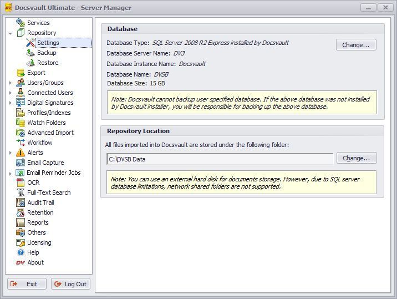Click the Export icon
397x299 pixels.
click(21, 73)
